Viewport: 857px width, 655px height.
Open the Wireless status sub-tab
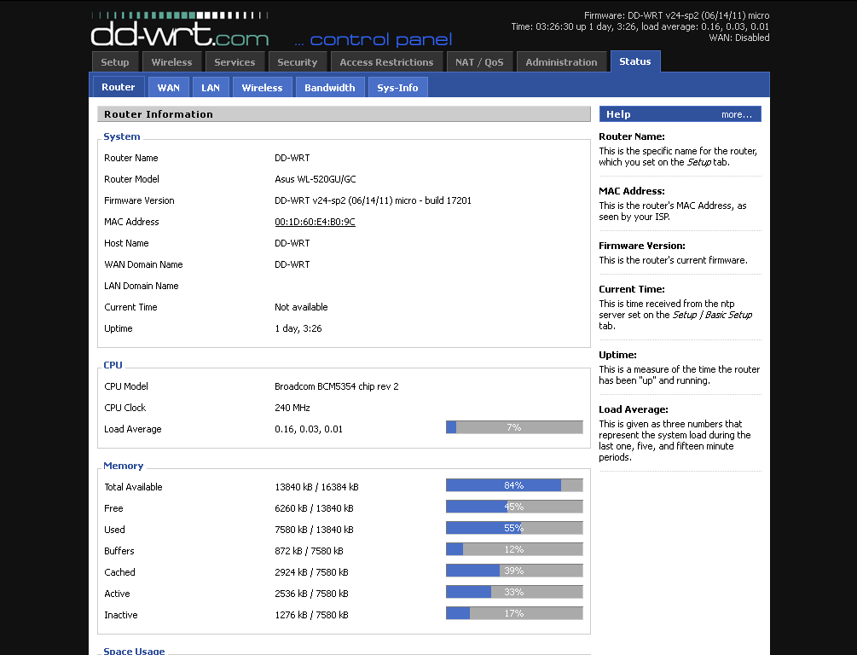263,88
